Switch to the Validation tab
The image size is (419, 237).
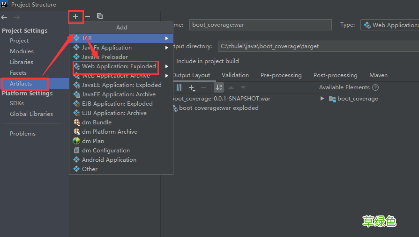(x=235, y=75)
